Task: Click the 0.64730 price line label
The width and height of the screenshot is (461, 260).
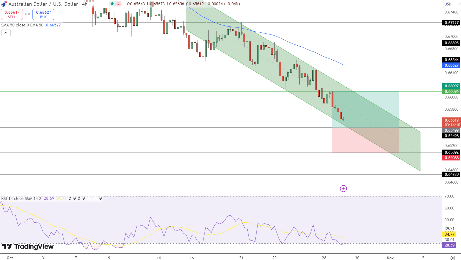Action: [451, 174]
